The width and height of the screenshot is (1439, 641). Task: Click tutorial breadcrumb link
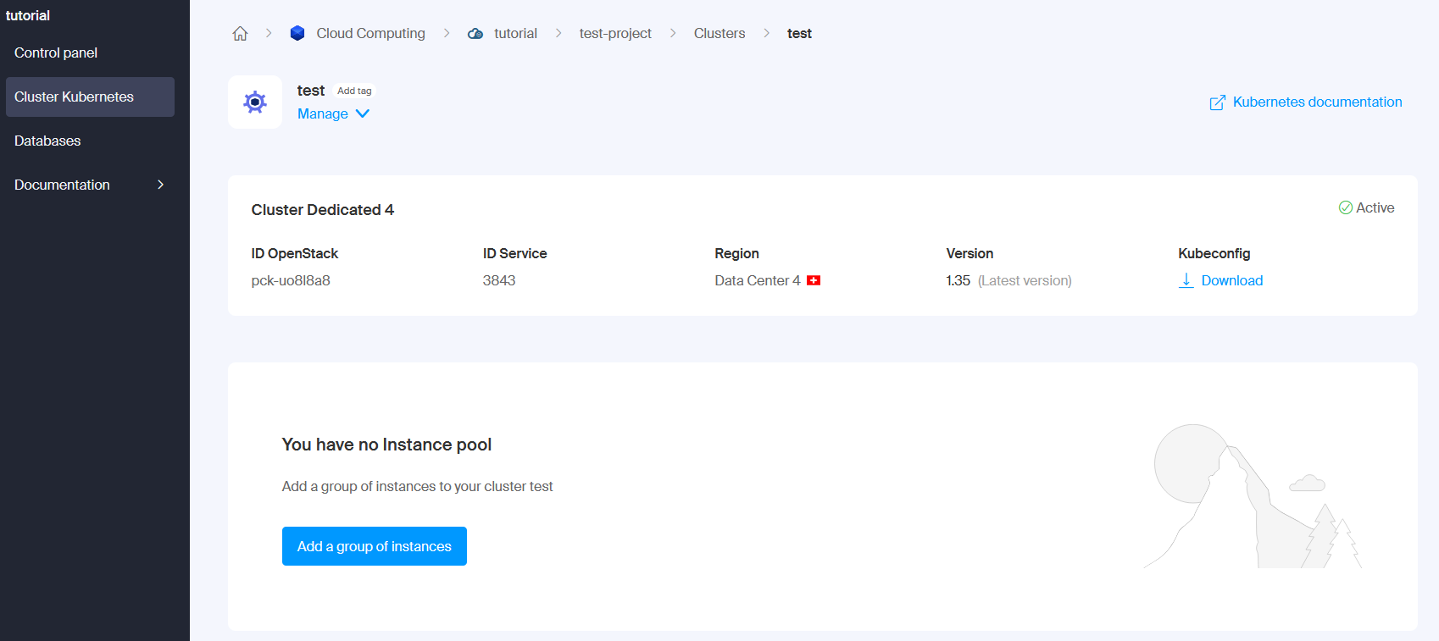516,33
